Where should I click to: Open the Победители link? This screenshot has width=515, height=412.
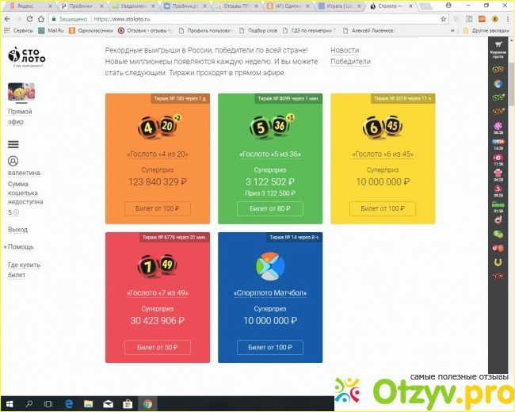coord(349,61)
